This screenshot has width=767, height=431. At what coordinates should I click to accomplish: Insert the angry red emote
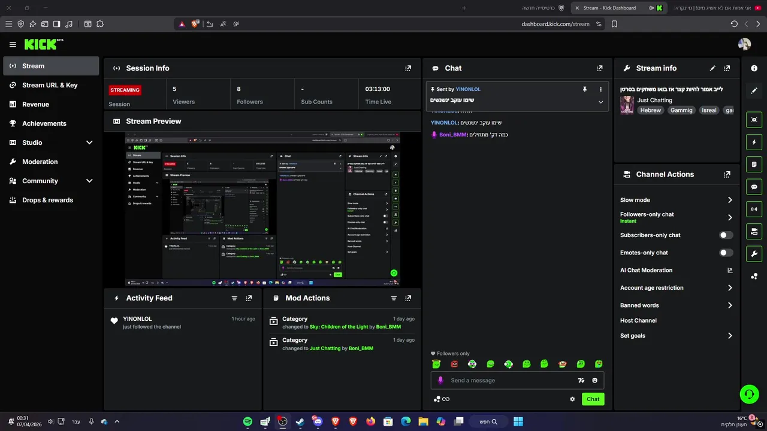click(x=454, y=364)
